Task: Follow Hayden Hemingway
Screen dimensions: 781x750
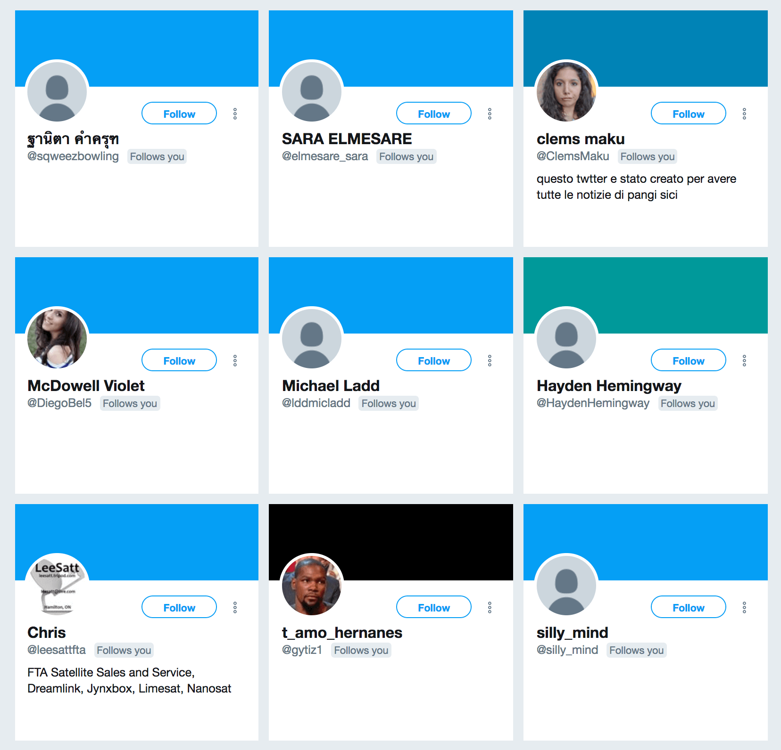Action: [689, 360]
